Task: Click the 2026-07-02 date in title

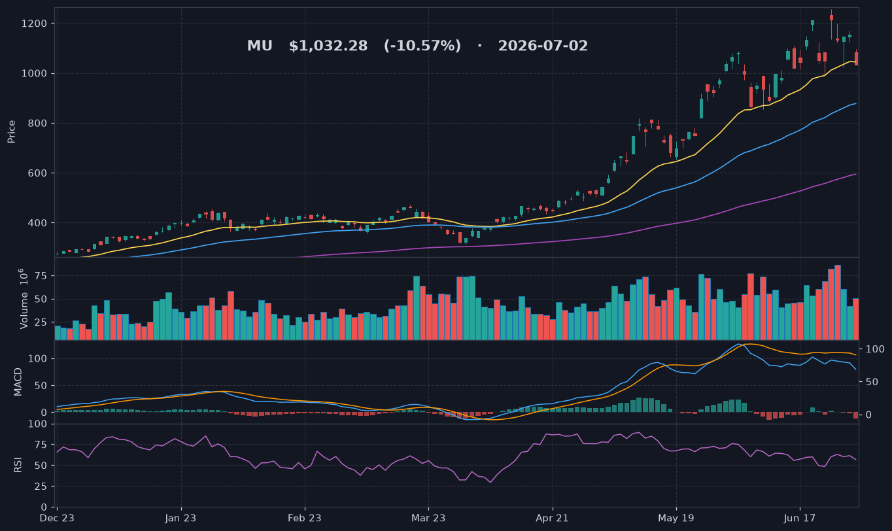Action: pyautogui.click(x=543, y=46)
